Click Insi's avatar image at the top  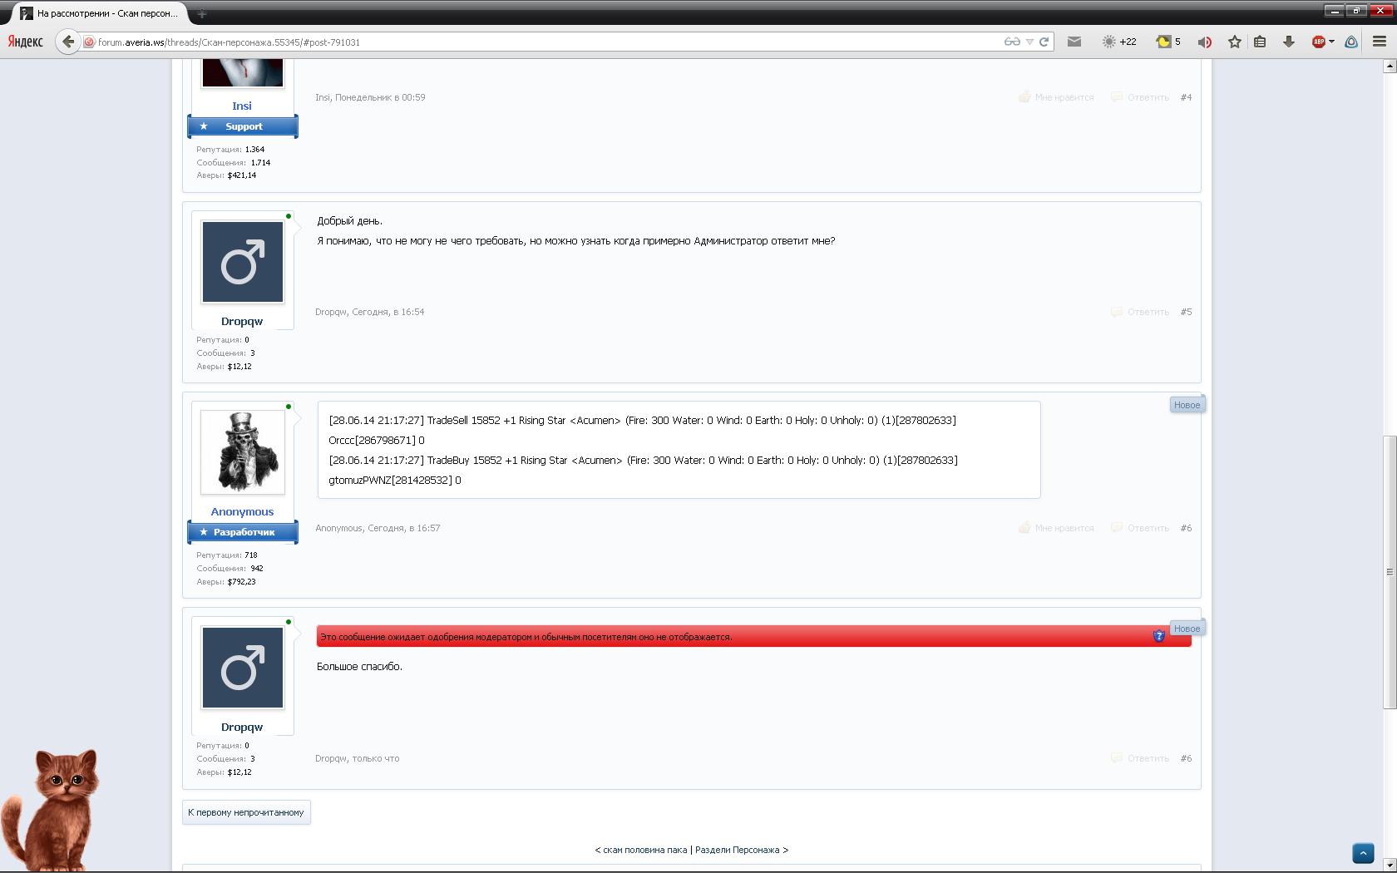[243, 73]
